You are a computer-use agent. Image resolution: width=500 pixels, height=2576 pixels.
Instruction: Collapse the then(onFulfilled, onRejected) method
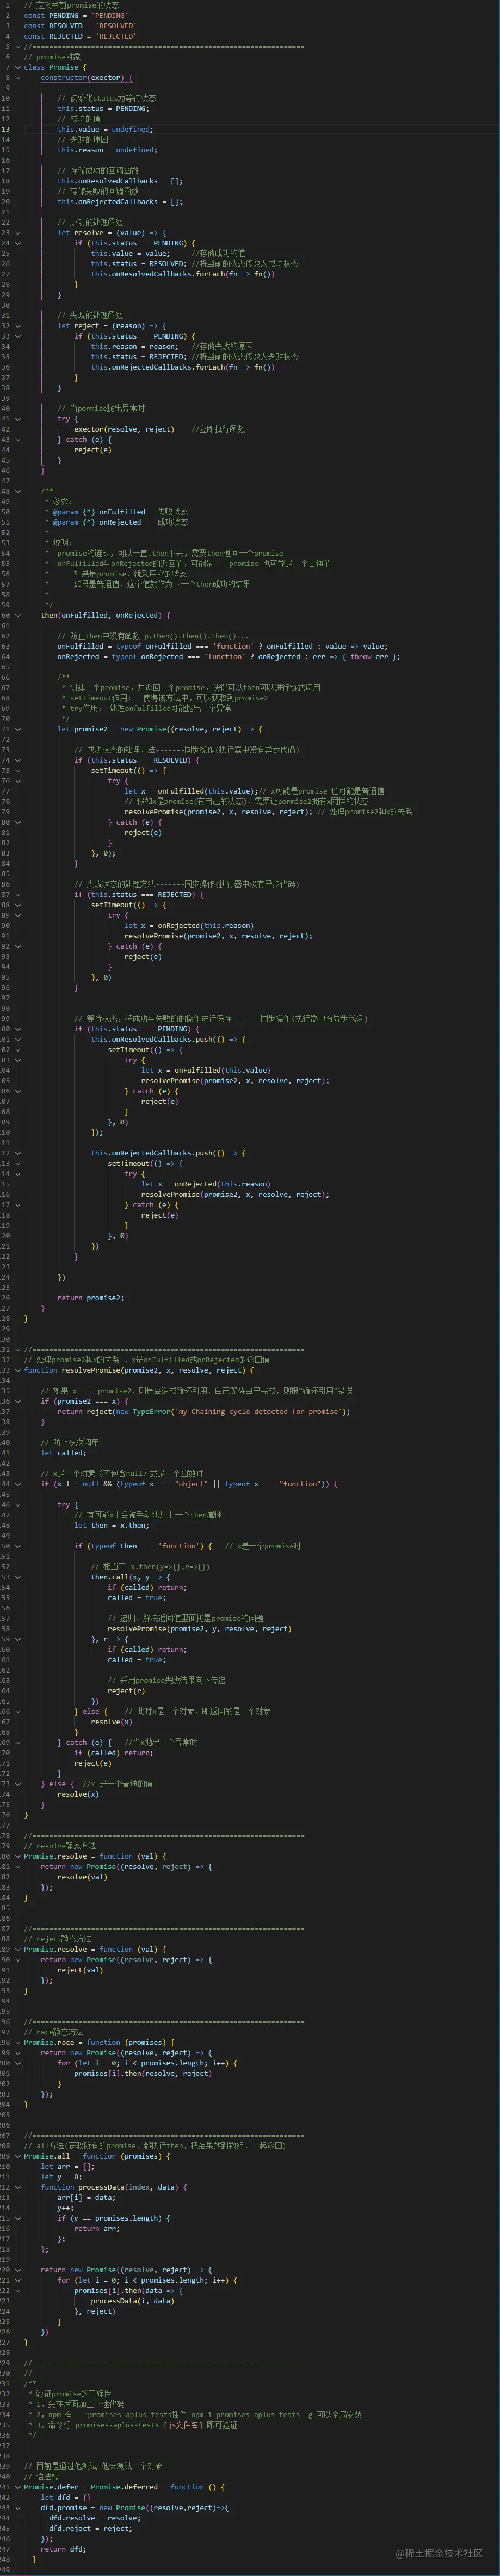click(17, 615)
